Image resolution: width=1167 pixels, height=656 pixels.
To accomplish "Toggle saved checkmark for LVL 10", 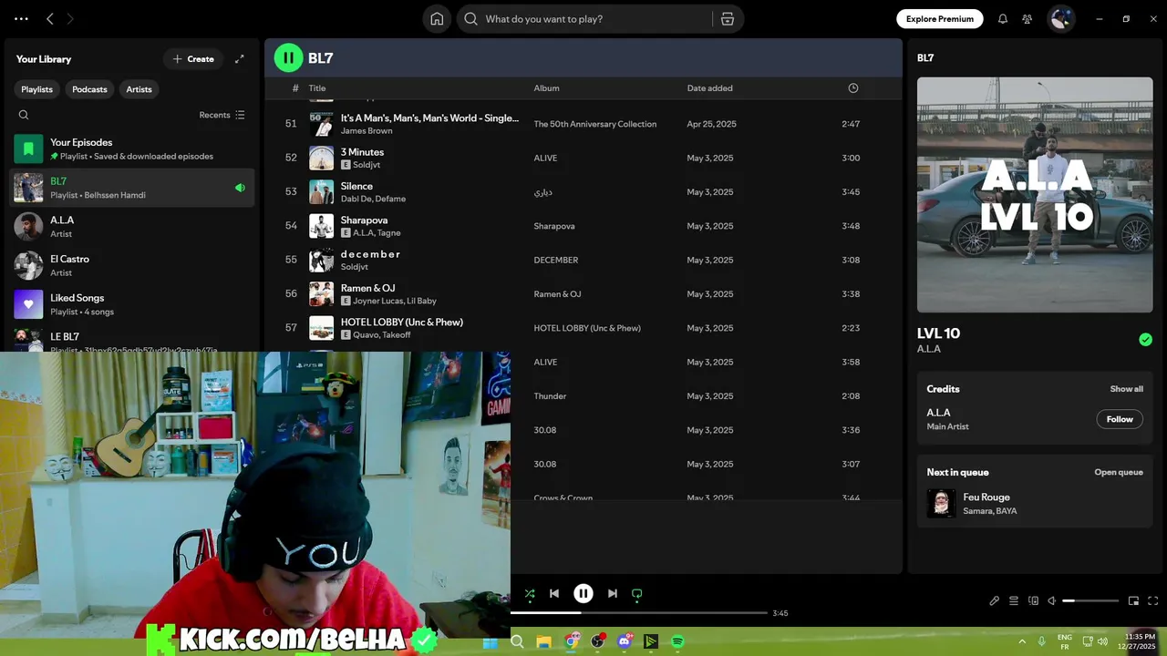I will [x=1145, y=340].
